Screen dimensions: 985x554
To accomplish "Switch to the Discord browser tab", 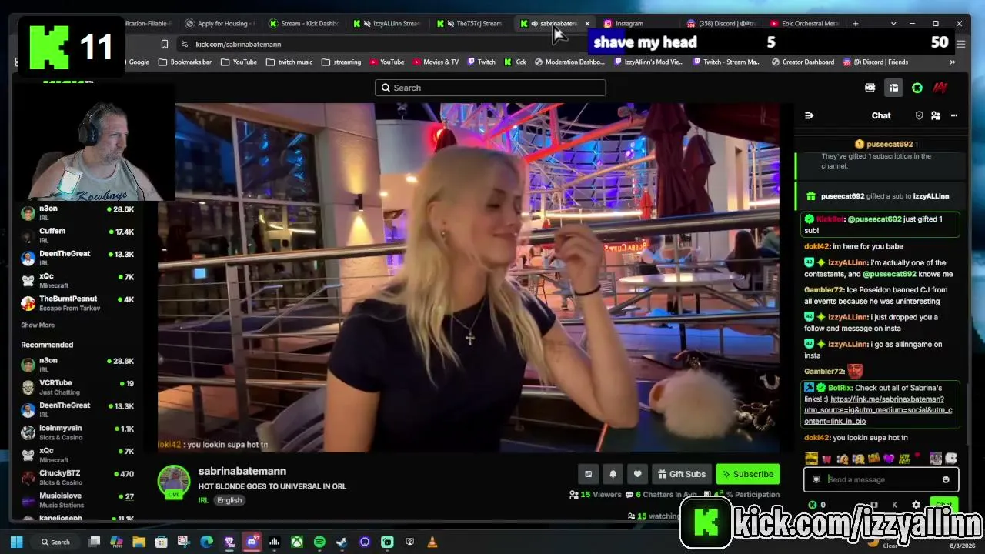I will click(x=722, y=23).
